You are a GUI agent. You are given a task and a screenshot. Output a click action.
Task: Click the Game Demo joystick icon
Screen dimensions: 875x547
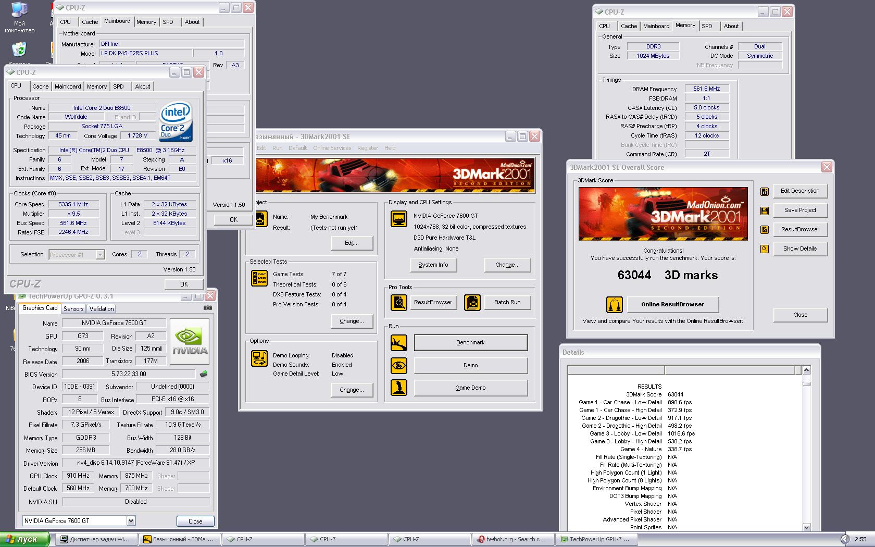(399, 388)
